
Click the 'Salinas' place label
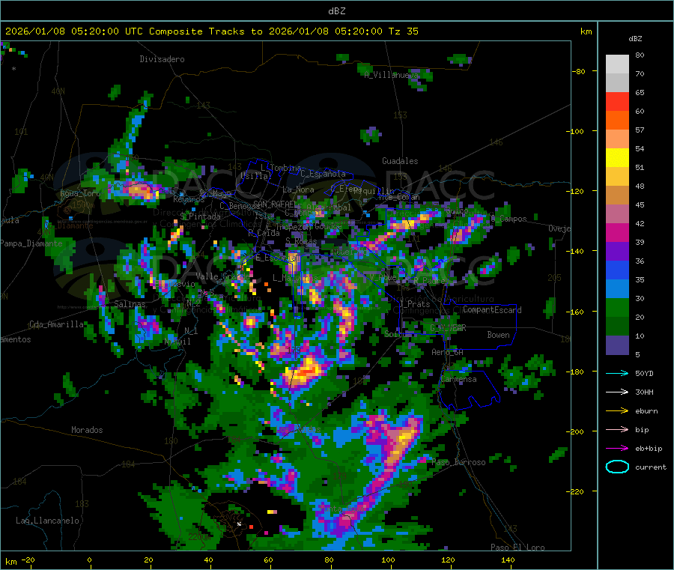130,304
